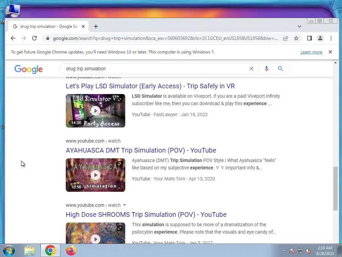Screen dimensions: 342x257
Task: Open High Dose SHROOMS Trip Simulation result
Action: 146,215
